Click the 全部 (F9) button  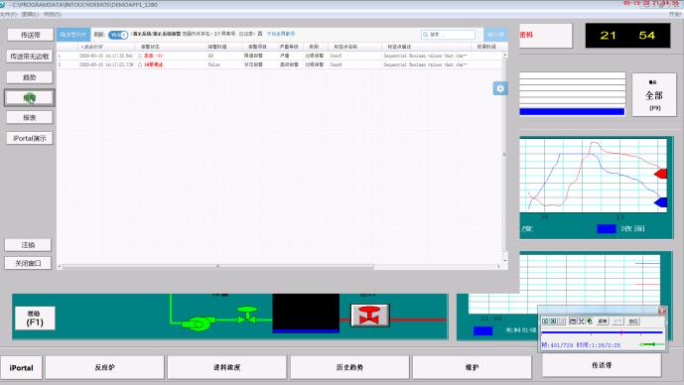tap(654, 94)
